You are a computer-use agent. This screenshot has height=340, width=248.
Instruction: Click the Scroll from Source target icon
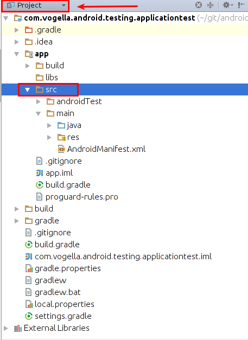click(x=198, y=5)
